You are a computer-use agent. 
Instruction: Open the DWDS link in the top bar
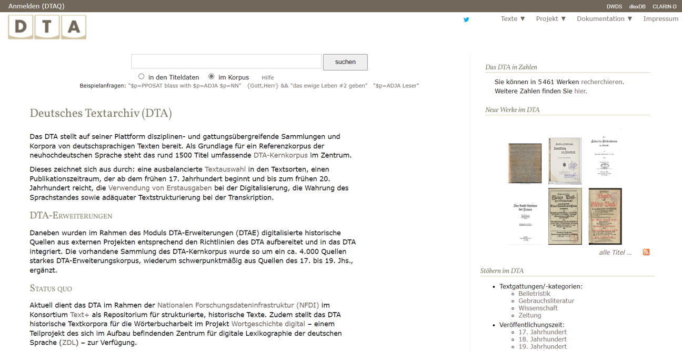[x=614, y=6]
